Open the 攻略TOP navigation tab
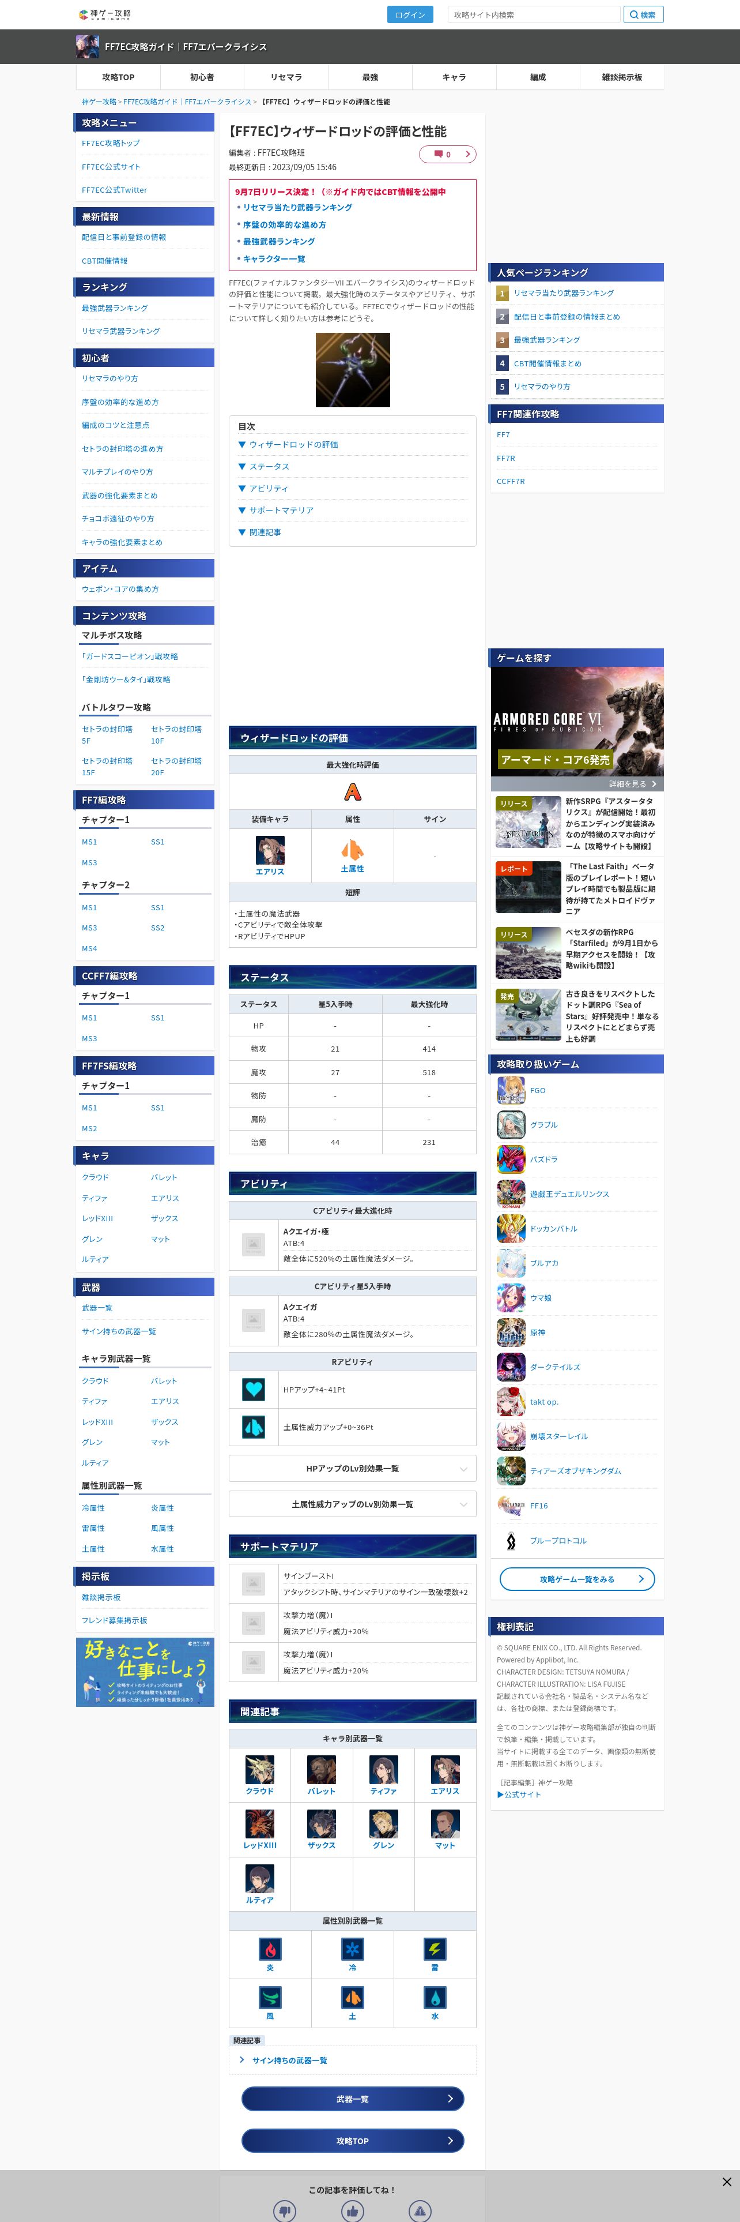 (118, 77)
